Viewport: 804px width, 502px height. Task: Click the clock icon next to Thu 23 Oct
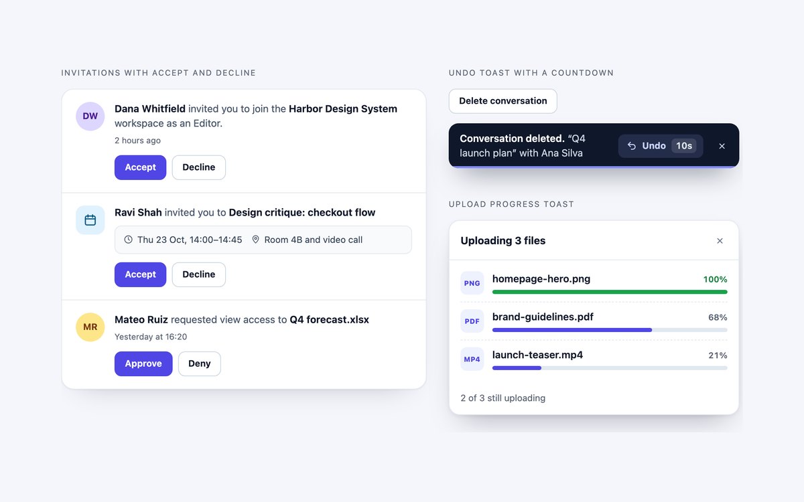tap(129, 240)
